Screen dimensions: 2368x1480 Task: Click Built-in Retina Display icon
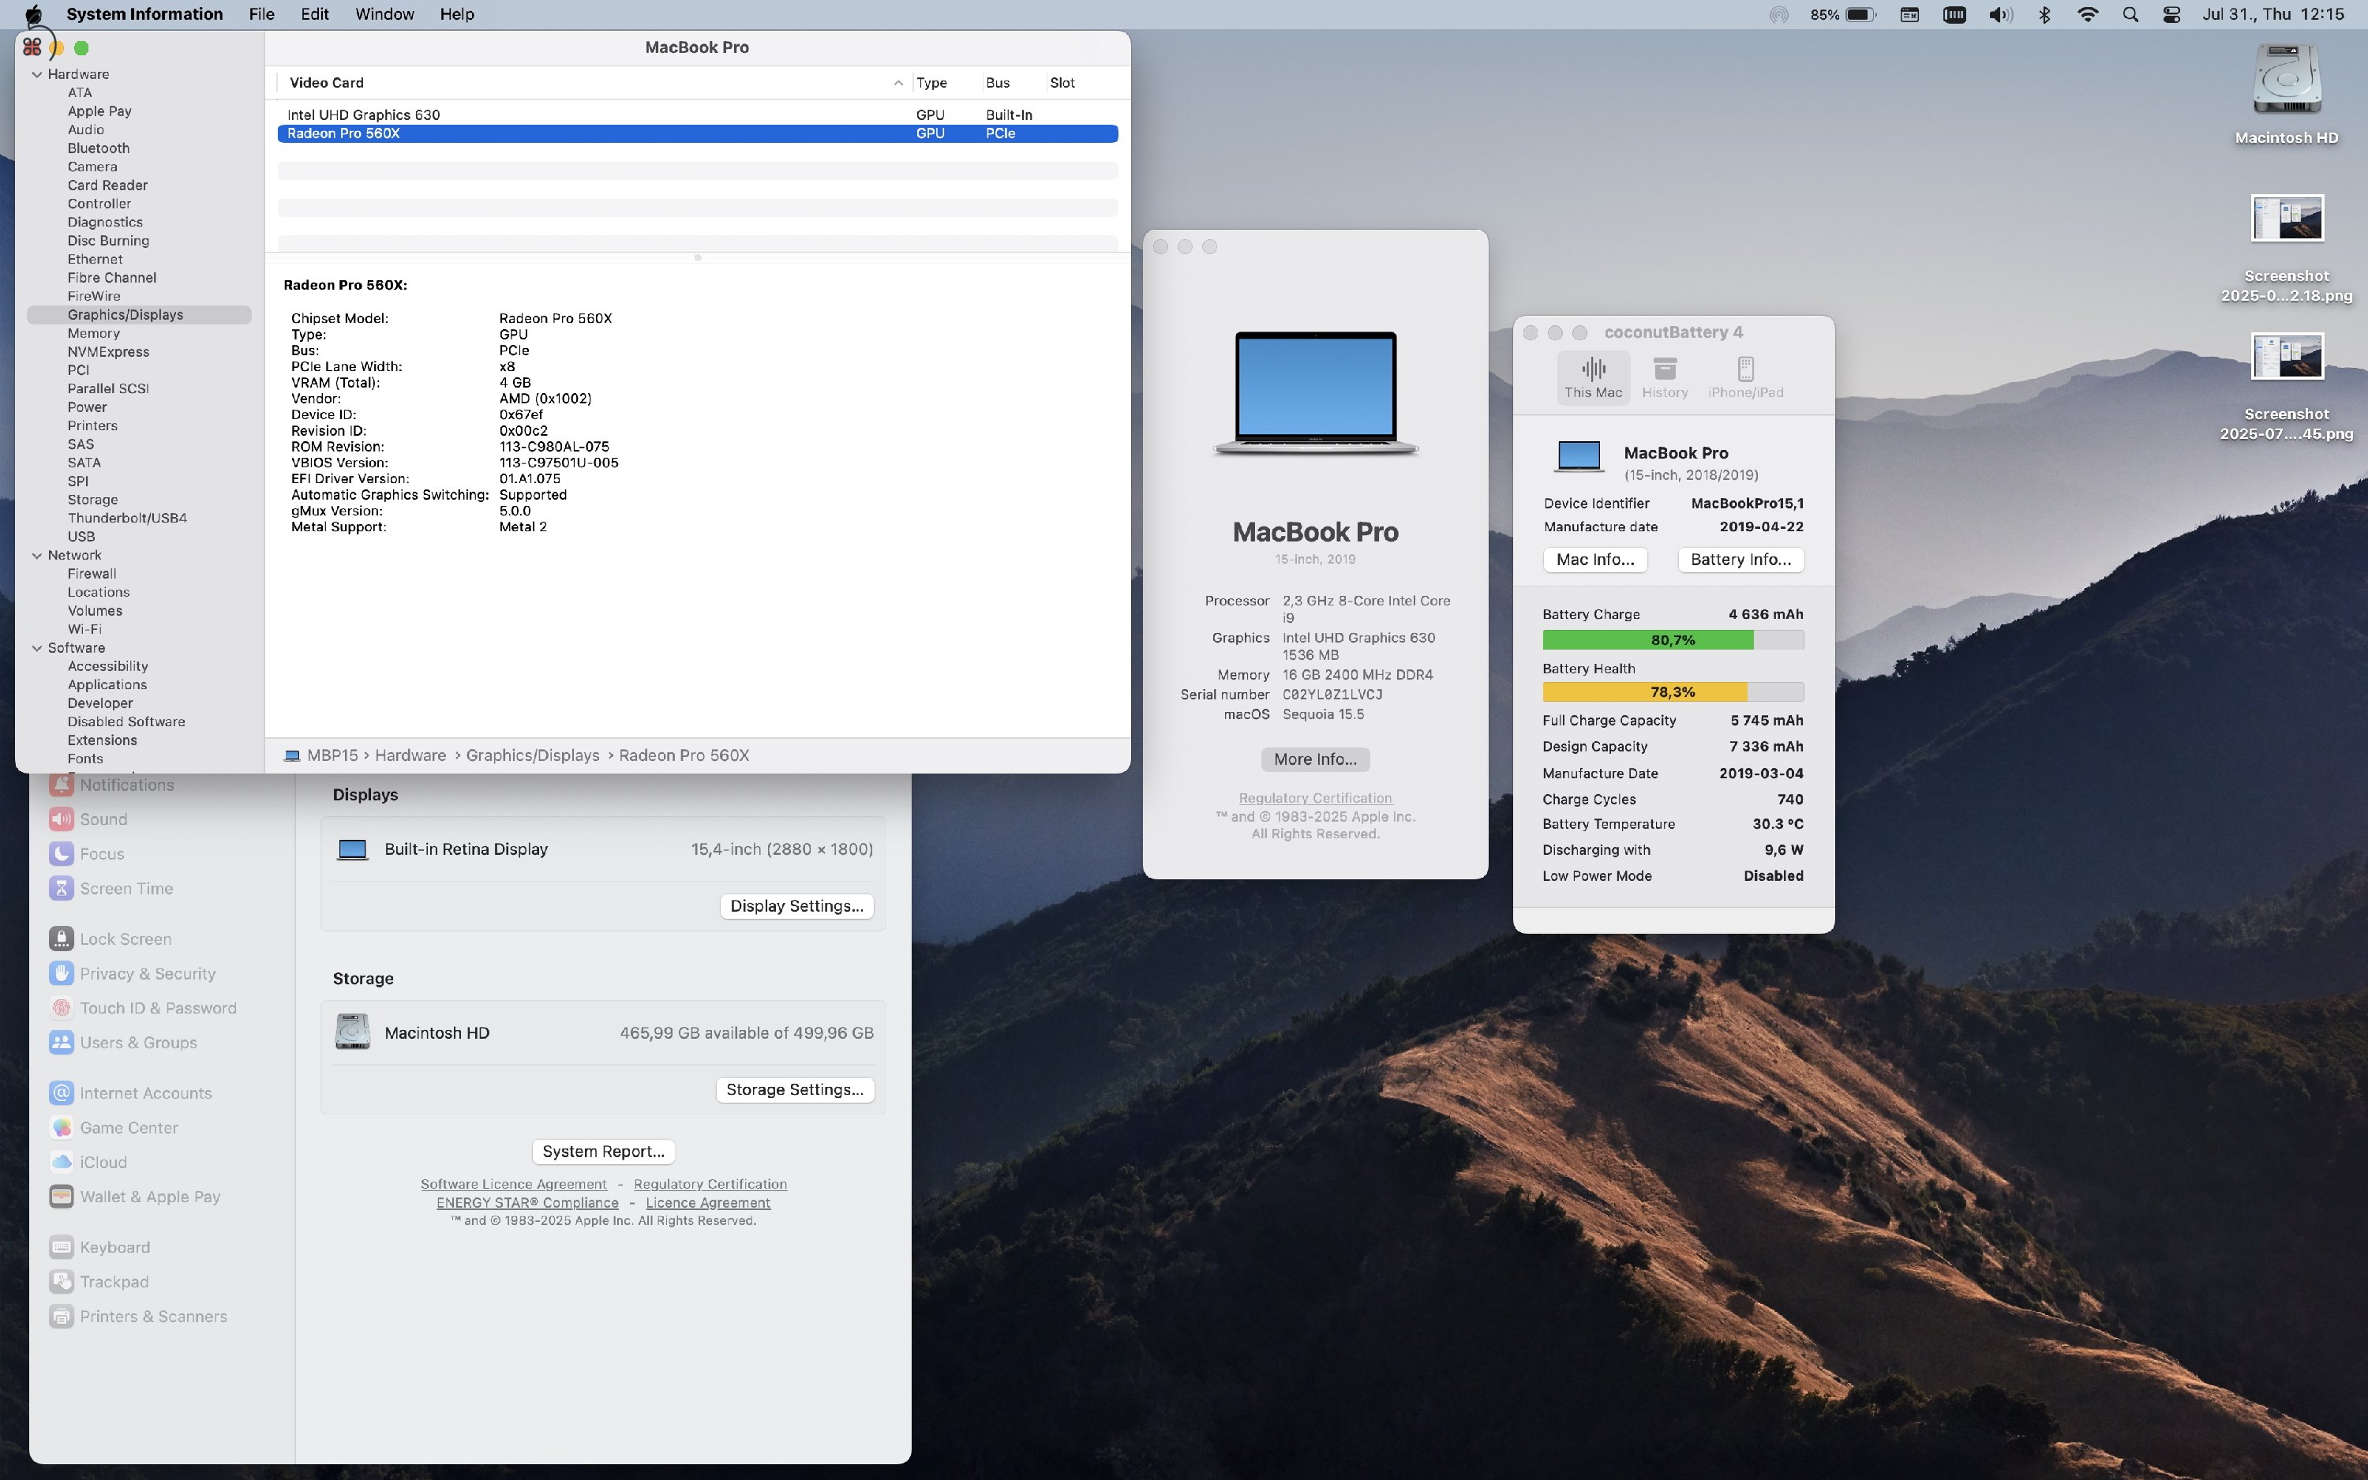click(x=352, y=849)
